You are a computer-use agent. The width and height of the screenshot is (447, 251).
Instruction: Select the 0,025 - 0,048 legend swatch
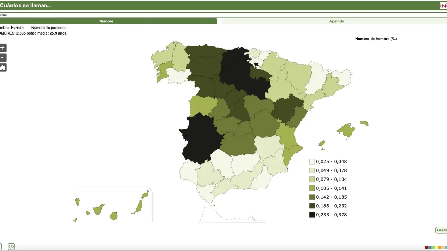click(312, 162)
